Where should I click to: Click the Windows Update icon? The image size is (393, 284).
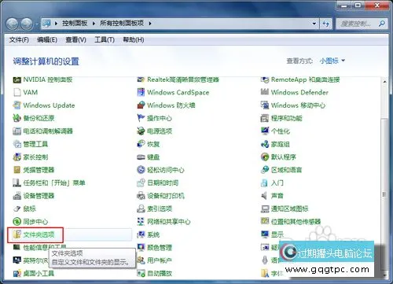17,105
